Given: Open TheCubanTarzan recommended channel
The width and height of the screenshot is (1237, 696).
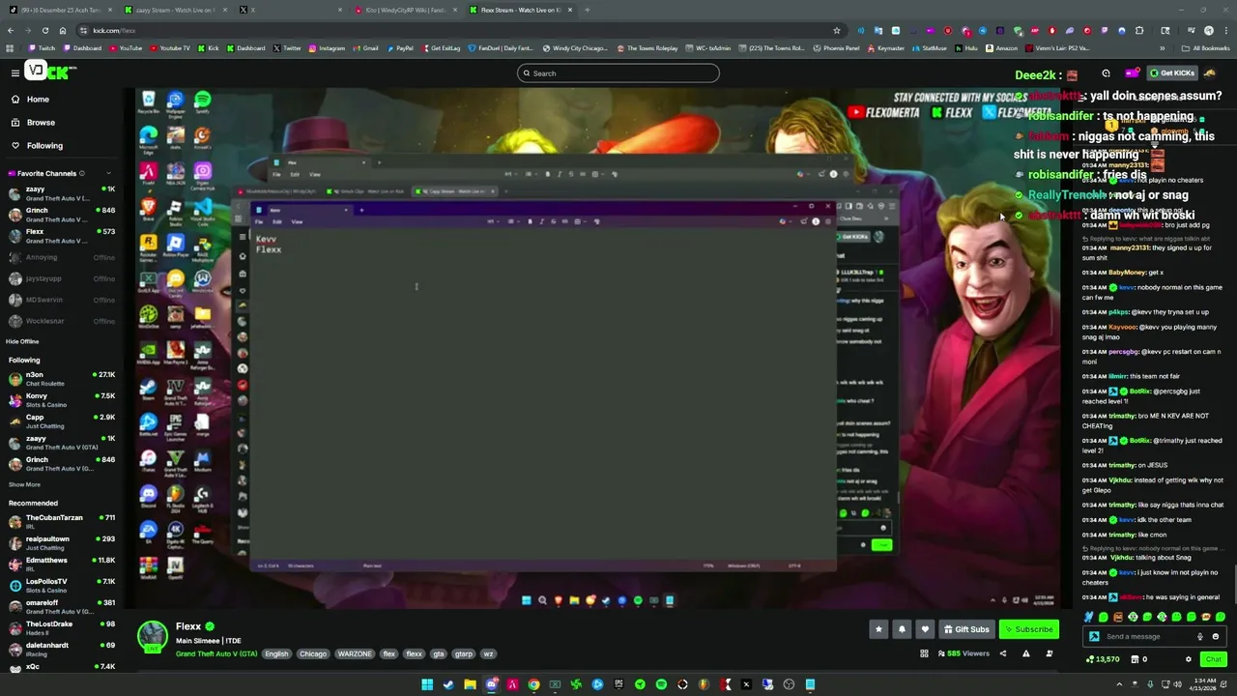Looking at the screenshot, I should point(62,521).
